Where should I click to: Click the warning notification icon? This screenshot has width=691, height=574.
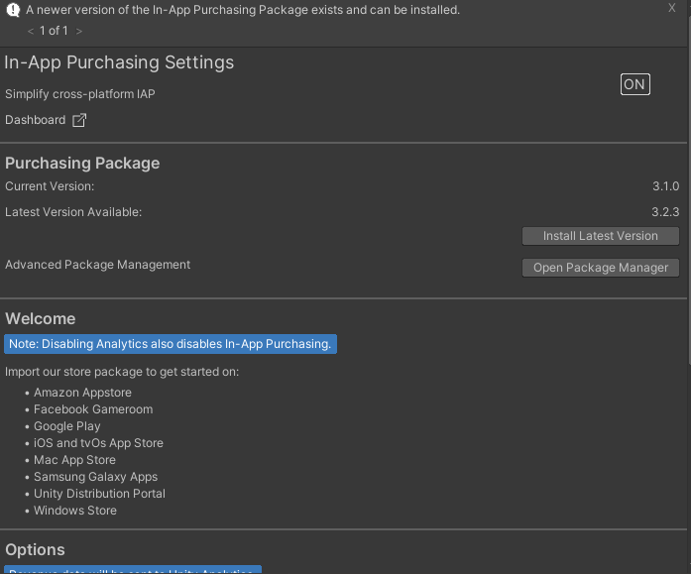[x=13, y=10]
